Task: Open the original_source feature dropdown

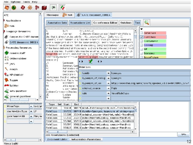Action: tap(108, 88)
